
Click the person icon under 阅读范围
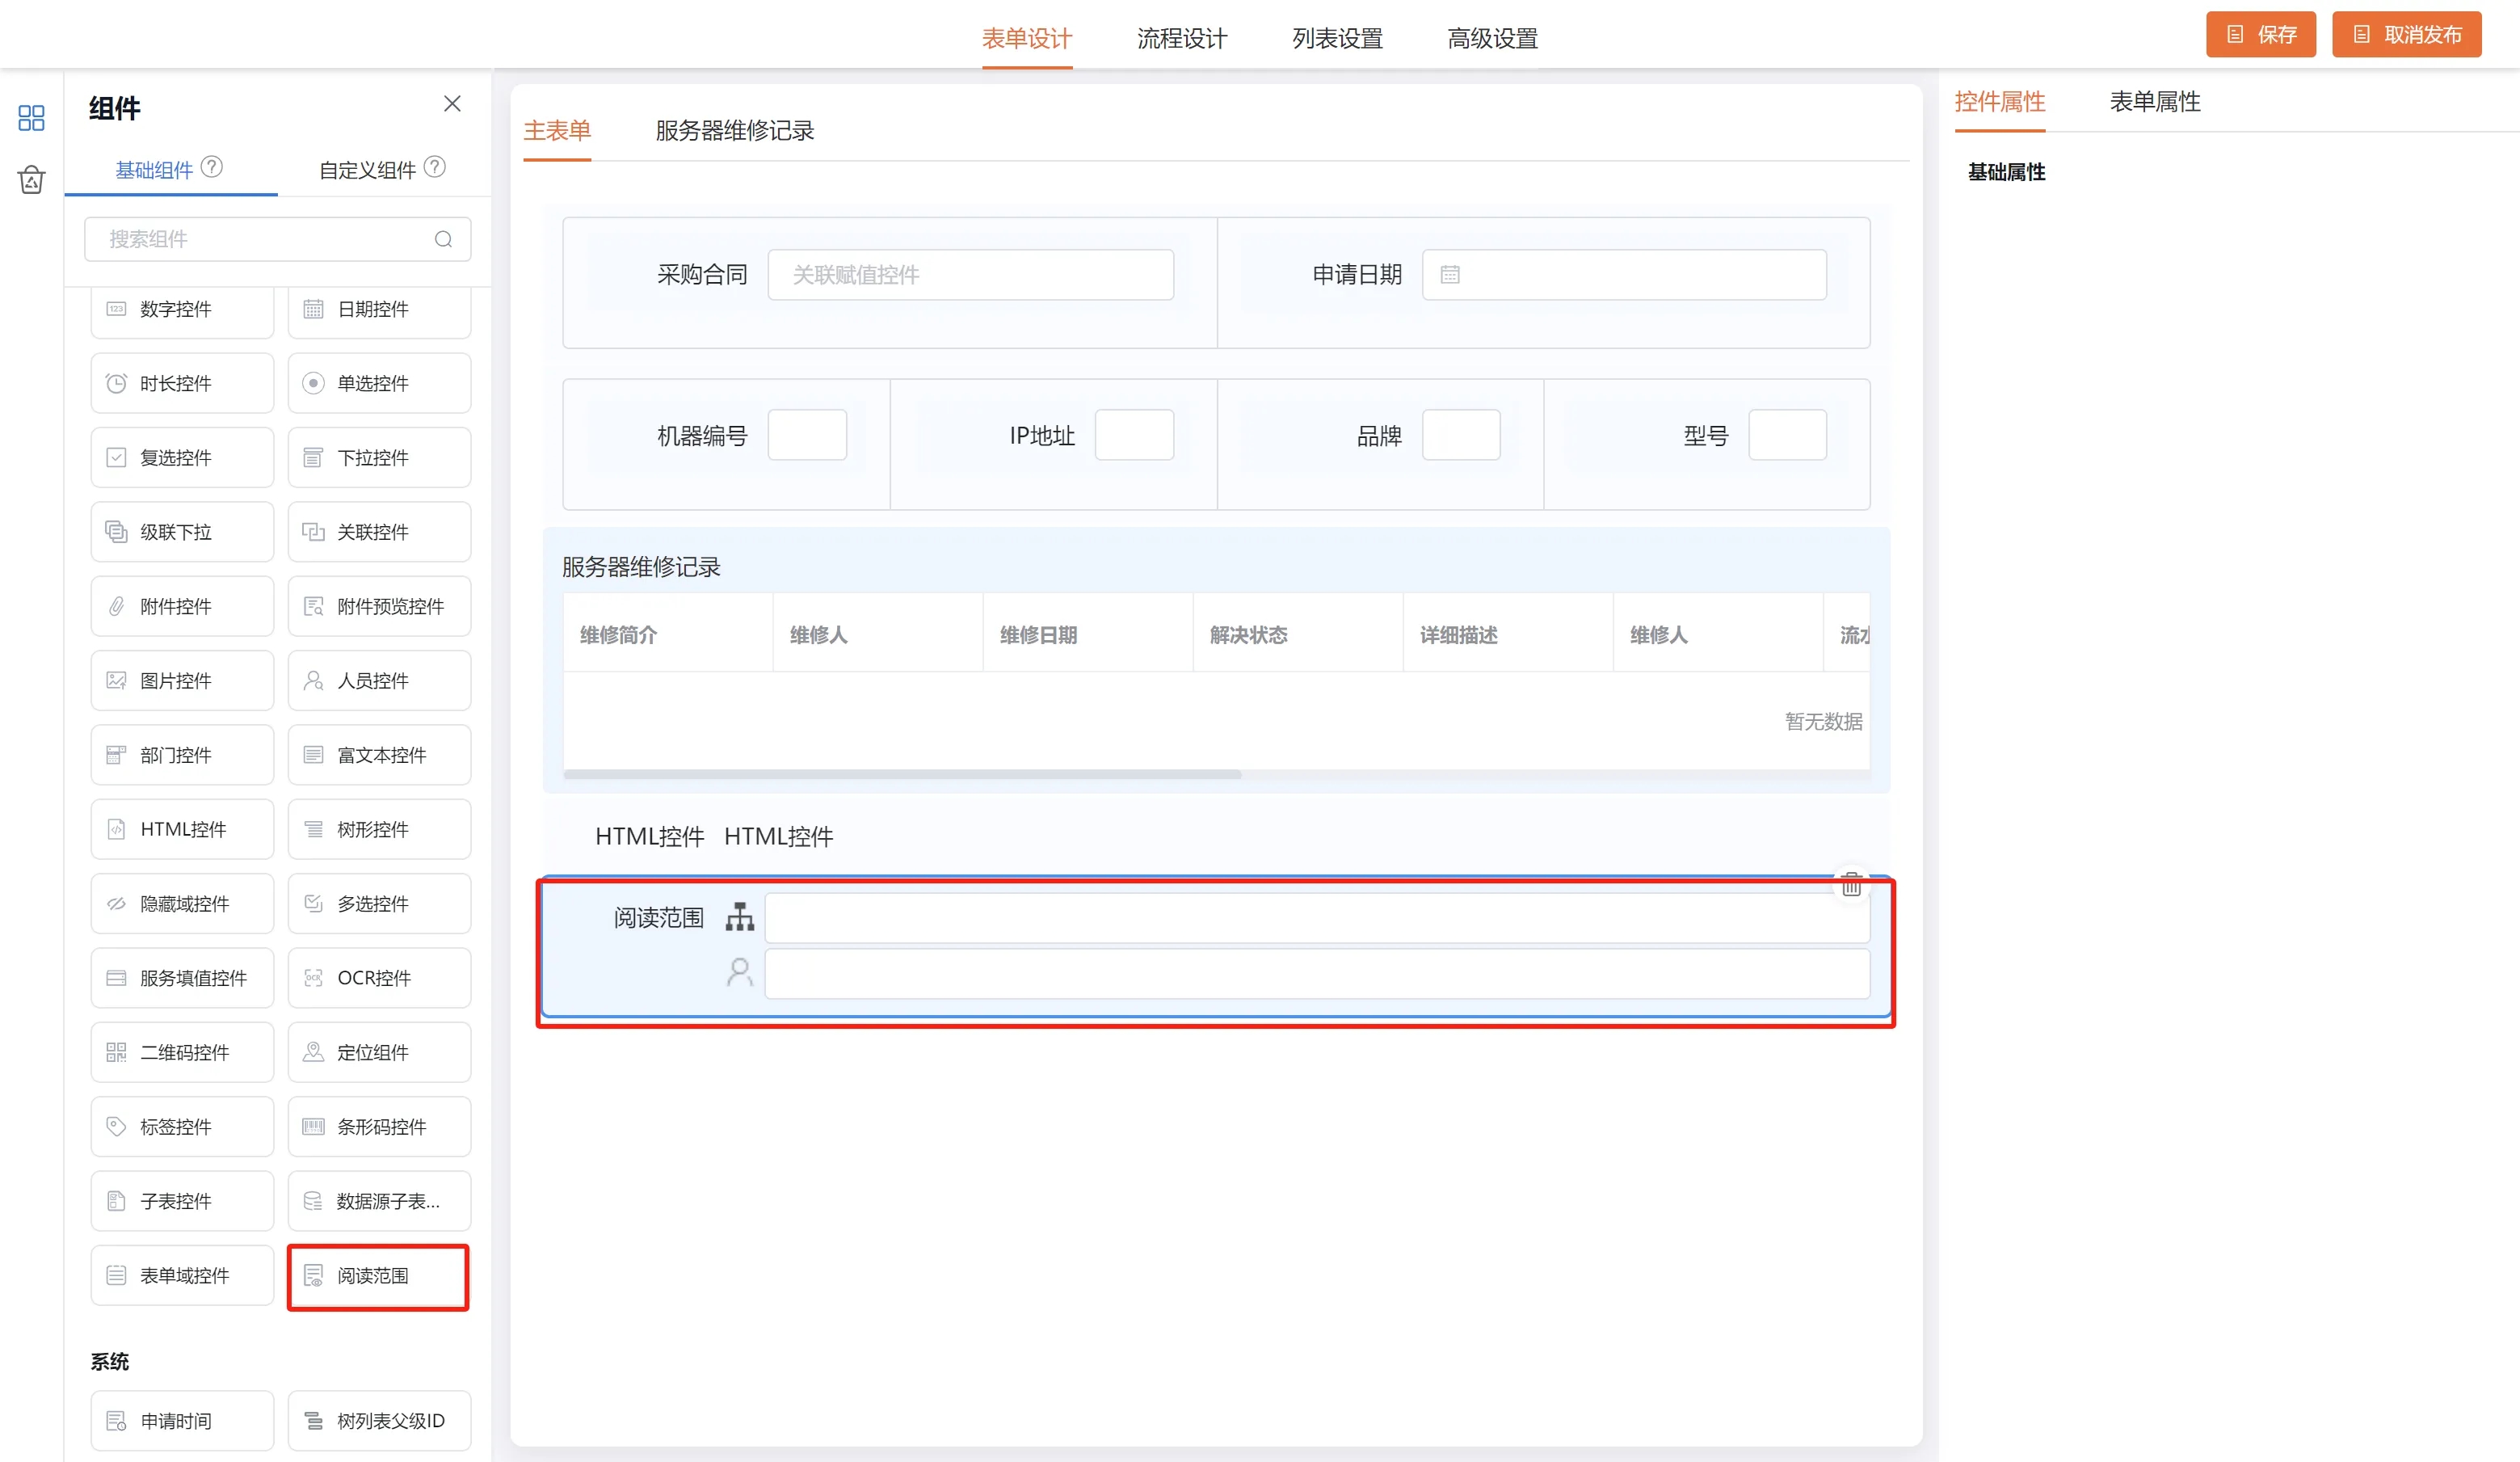pyautogui.click(x=740, y=972)
